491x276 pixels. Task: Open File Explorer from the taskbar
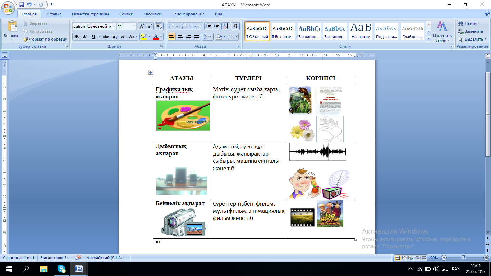[x=44, y=268]
